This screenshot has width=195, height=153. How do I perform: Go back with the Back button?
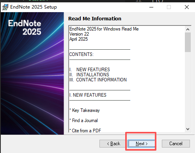(x=113, y=144)
